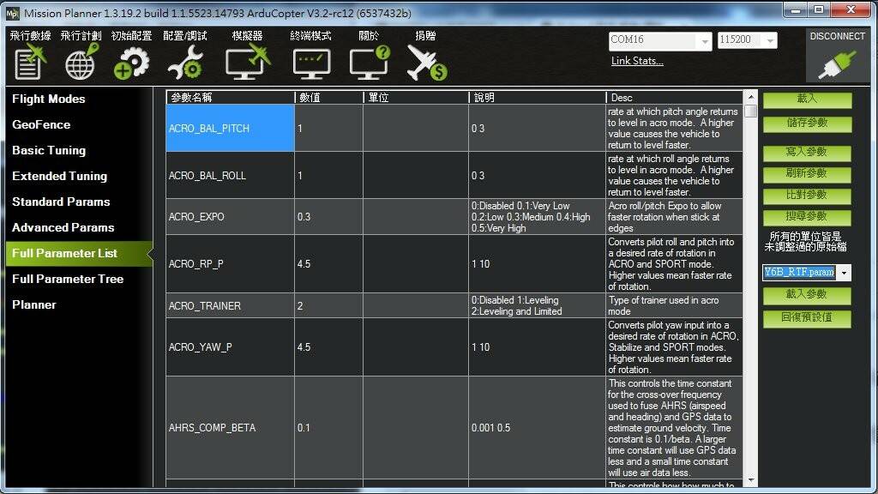Select the AHRS_COMP_BETA parameter name
The width and height of the screenshot is (878, 494).
click(x=230, y=428)
